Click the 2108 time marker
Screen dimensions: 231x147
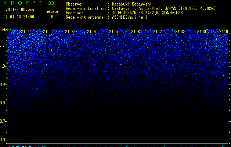coord(180,32)
